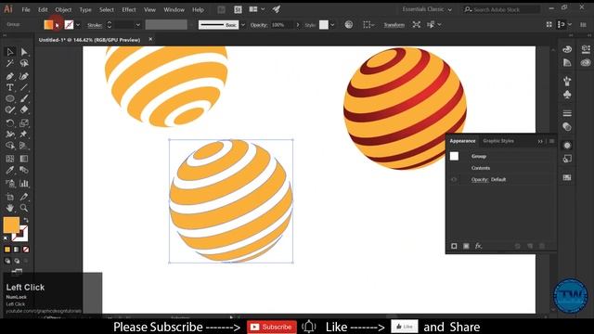Open the Basic brush definition dropdown
The image size is (594, 334).
click(x=243, y=25)
